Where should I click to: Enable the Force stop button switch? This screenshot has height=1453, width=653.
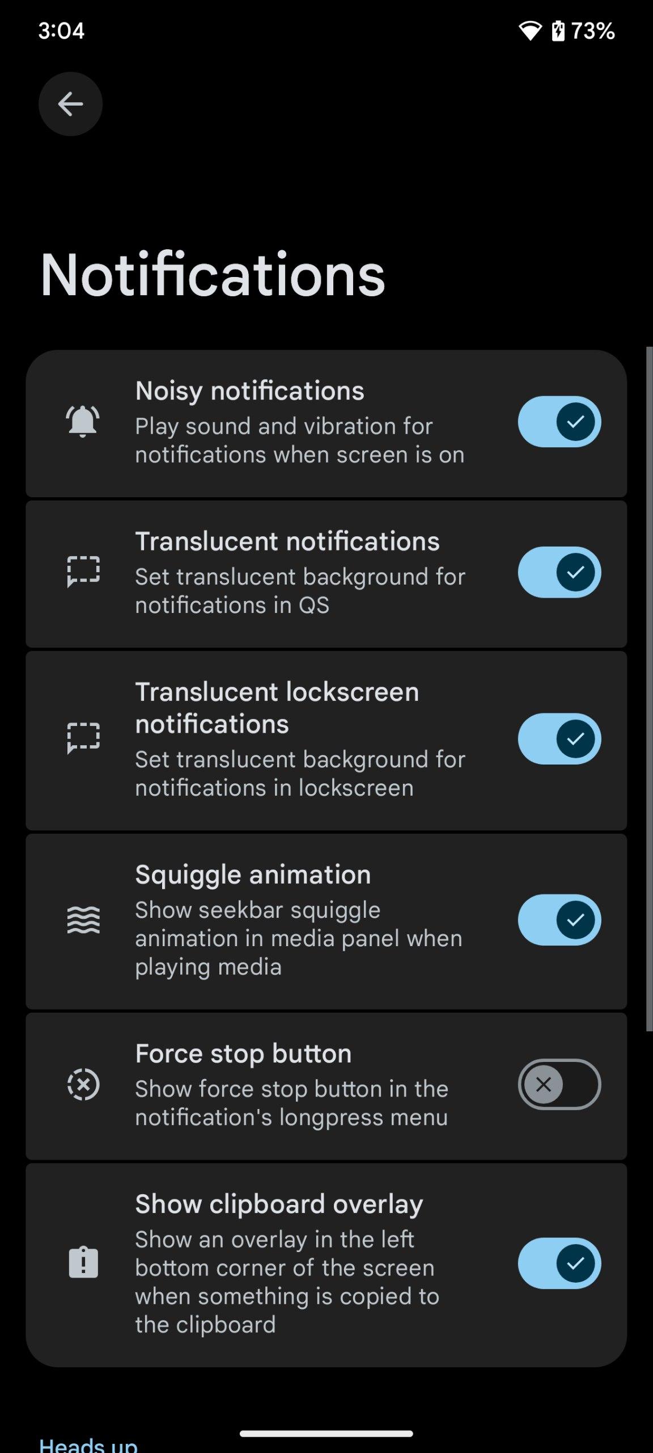pos(559,1085)
